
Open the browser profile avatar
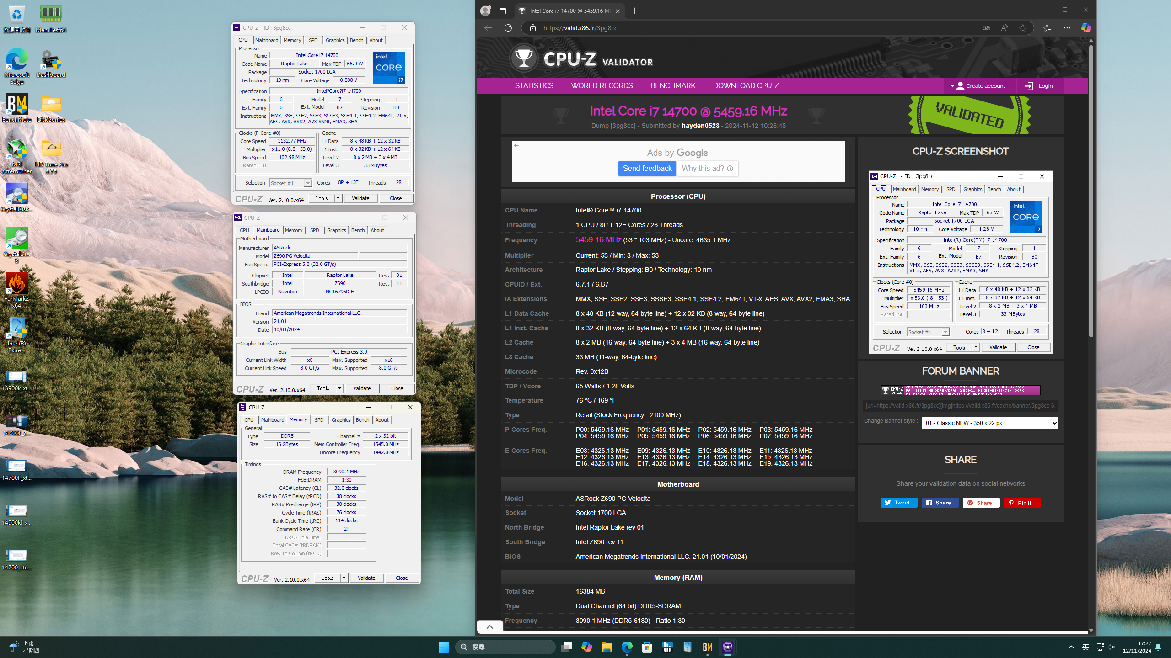pyautogui.click(x=485, y=11)
